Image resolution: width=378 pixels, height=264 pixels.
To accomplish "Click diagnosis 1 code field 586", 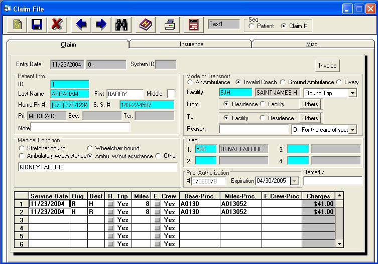I will point(206,149).
